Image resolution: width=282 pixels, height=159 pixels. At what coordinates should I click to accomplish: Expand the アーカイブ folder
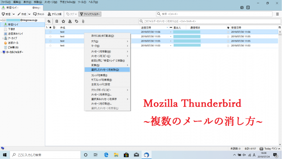(3, 38)
